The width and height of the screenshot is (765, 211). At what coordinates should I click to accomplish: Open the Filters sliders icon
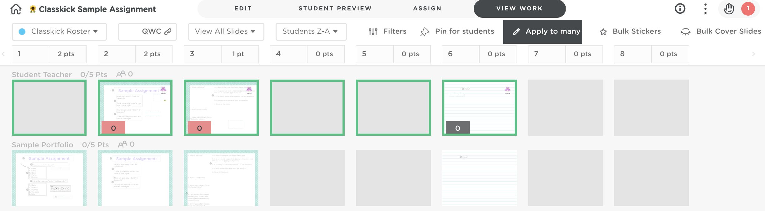[x=373, y=32]
